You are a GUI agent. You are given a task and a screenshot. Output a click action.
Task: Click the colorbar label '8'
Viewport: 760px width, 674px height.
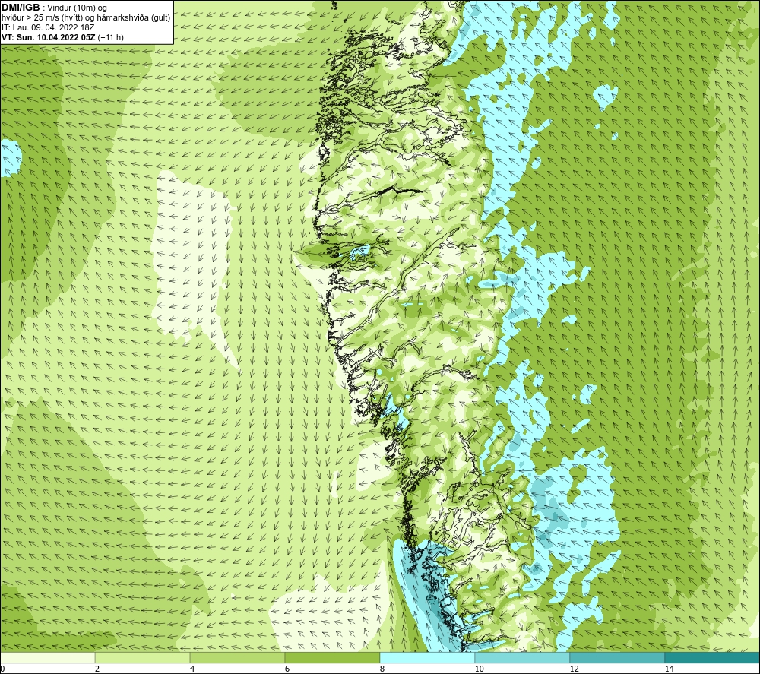point(382,669)
